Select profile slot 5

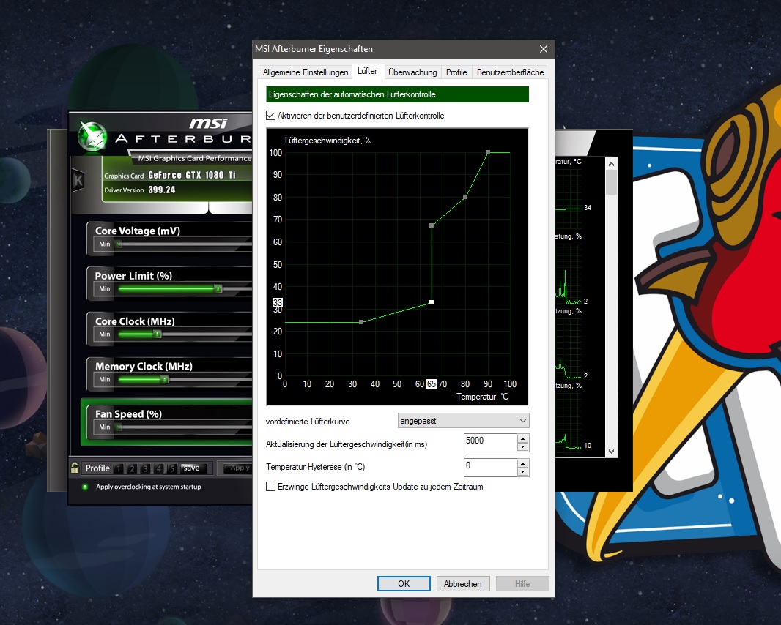pyautogui.click(x=172, y=468)
